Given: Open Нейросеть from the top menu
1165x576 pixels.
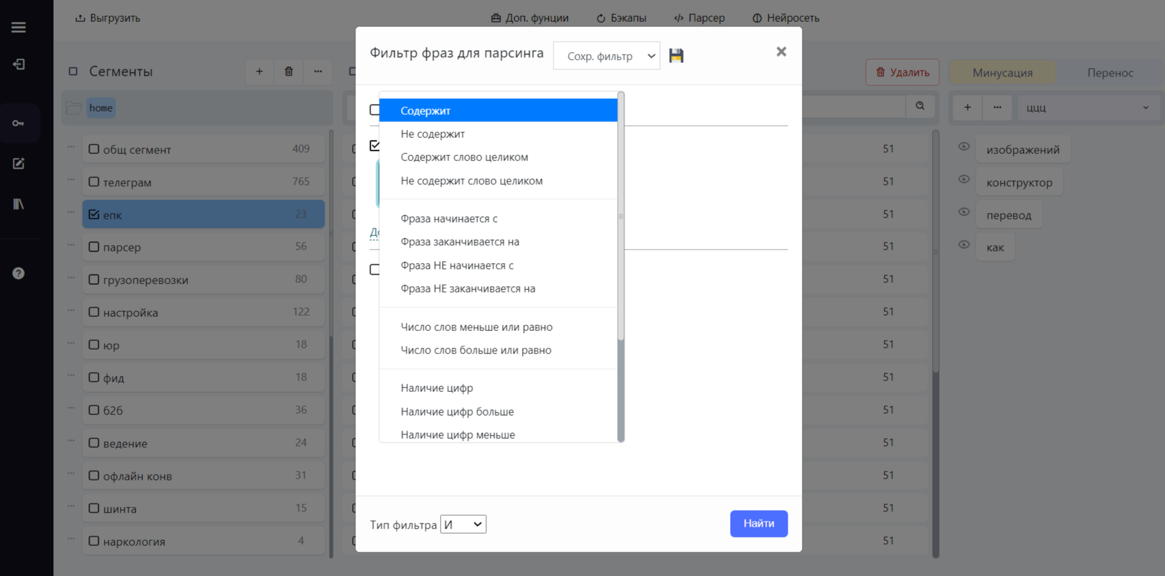Looking at the screenshot, I should click(x=786, y=18).
